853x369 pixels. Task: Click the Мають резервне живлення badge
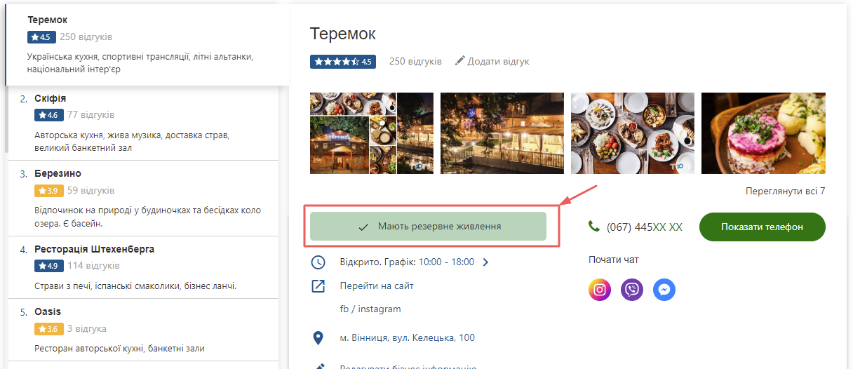(428, 227)
